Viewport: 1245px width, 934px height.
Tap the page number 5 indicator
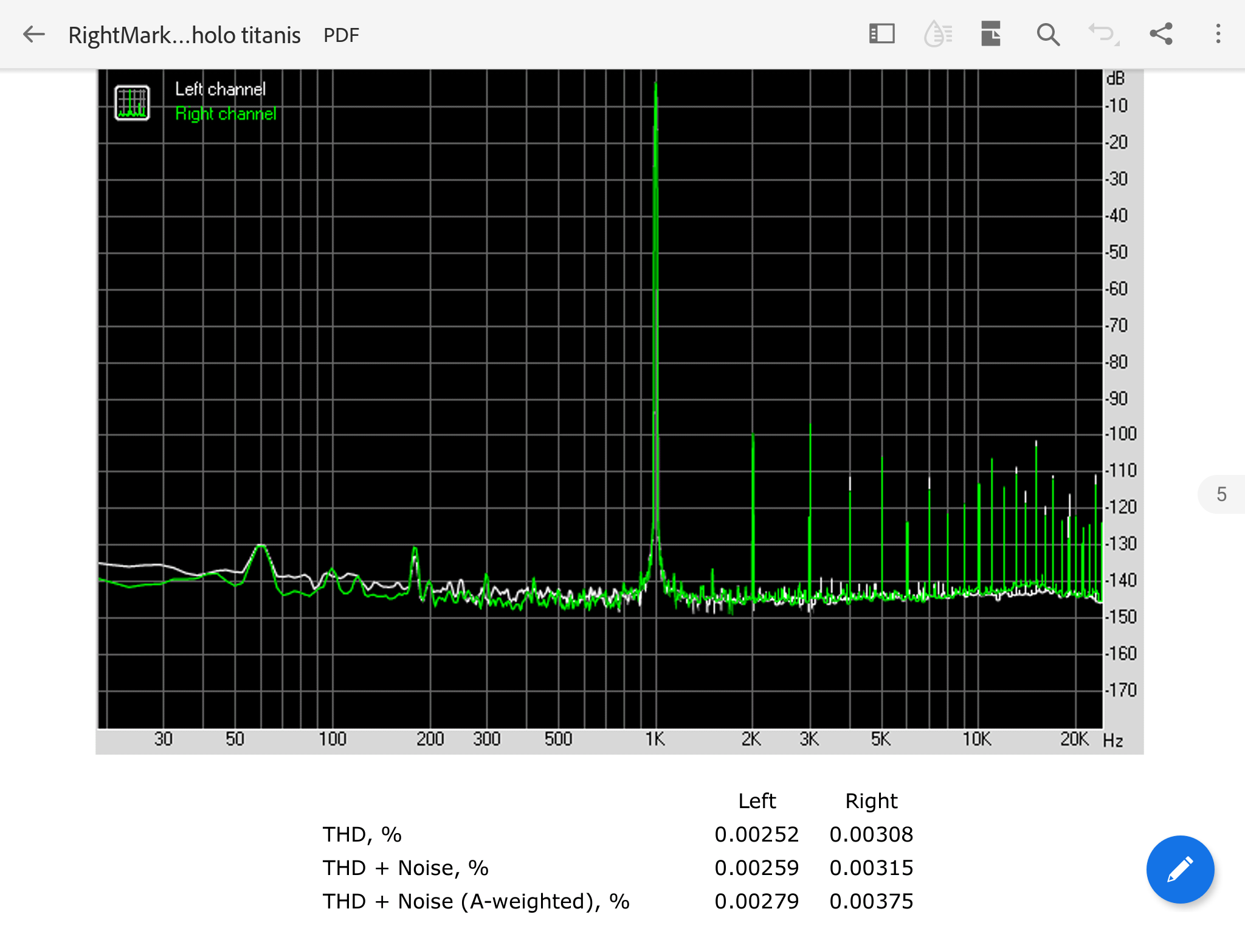coord(1222,494)
